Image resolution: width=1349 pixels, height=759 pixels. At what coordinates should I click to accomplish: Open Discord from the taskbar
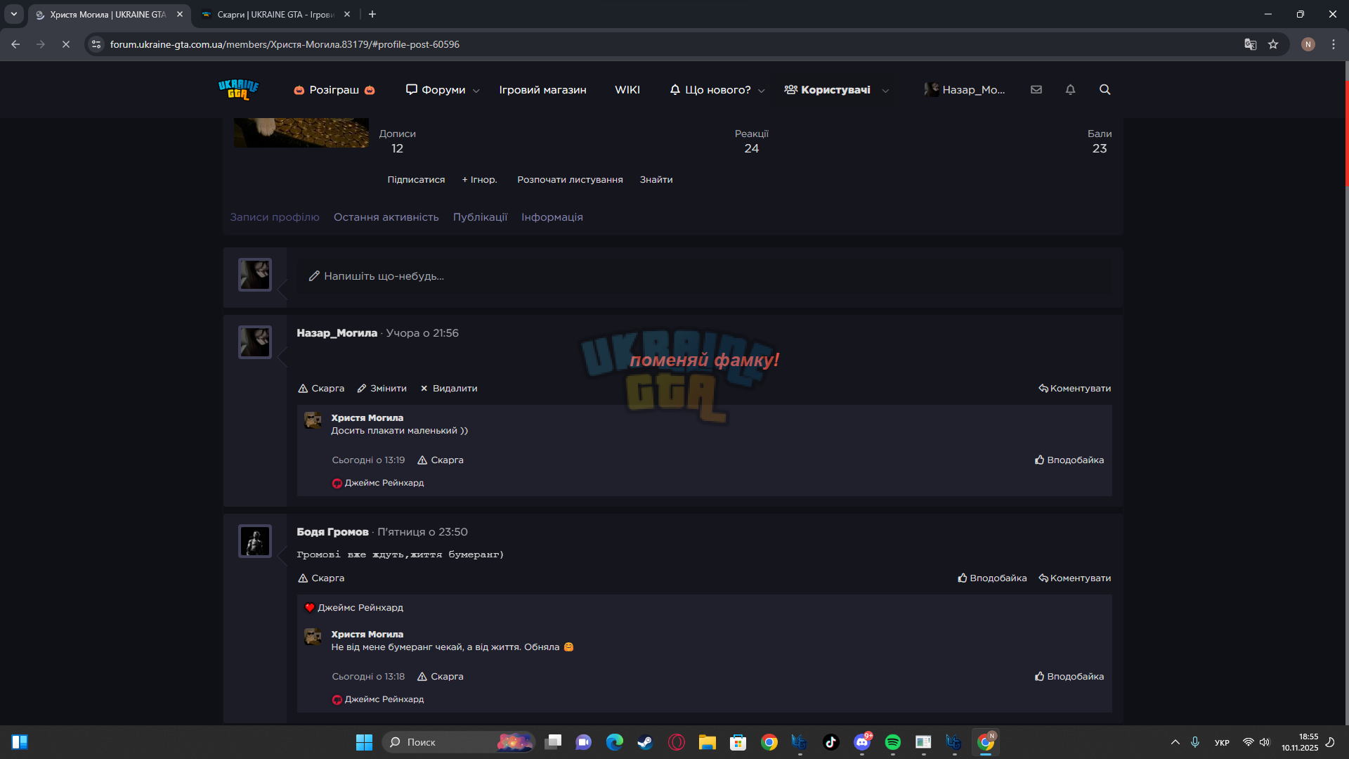click(862, 742)
